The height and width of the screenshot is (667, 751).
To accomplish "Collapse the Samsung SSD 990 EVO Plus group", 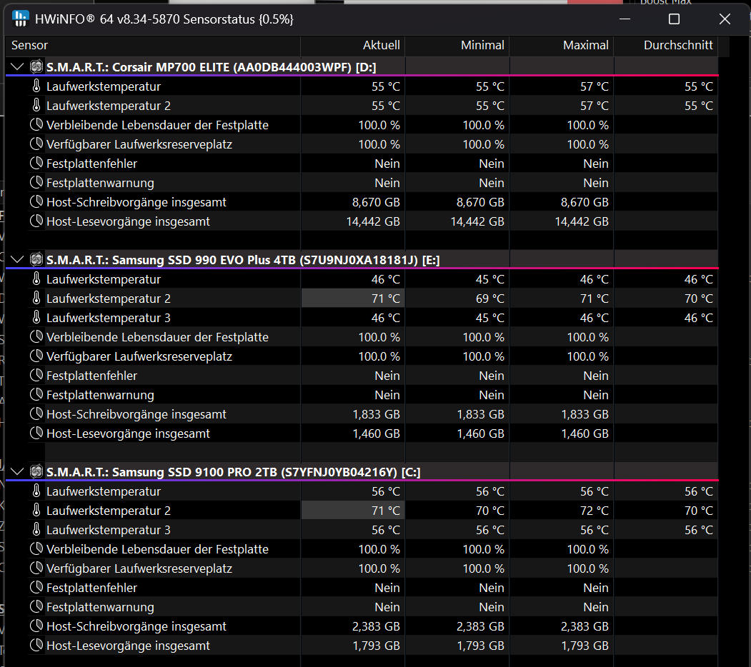I will tap(16, 260).
